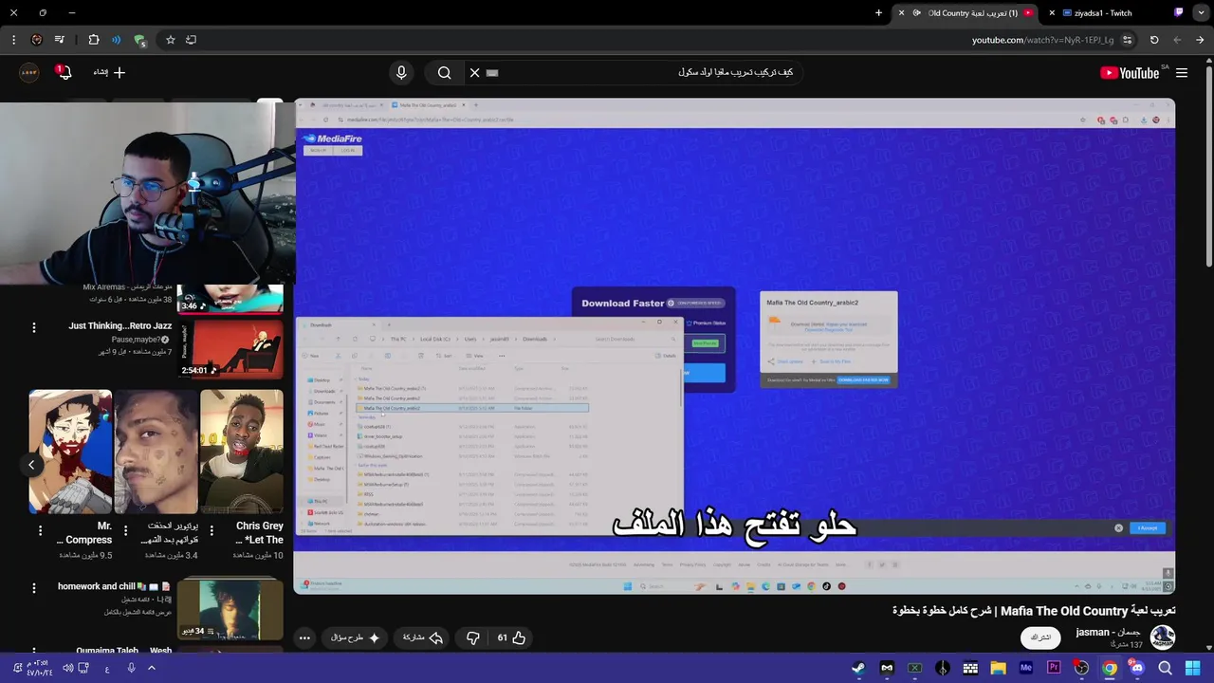This screenshot has height=683, width=1214.
Task: Launch Premiere Pro from the taskbar
Action: click(x=1054, y=668)
